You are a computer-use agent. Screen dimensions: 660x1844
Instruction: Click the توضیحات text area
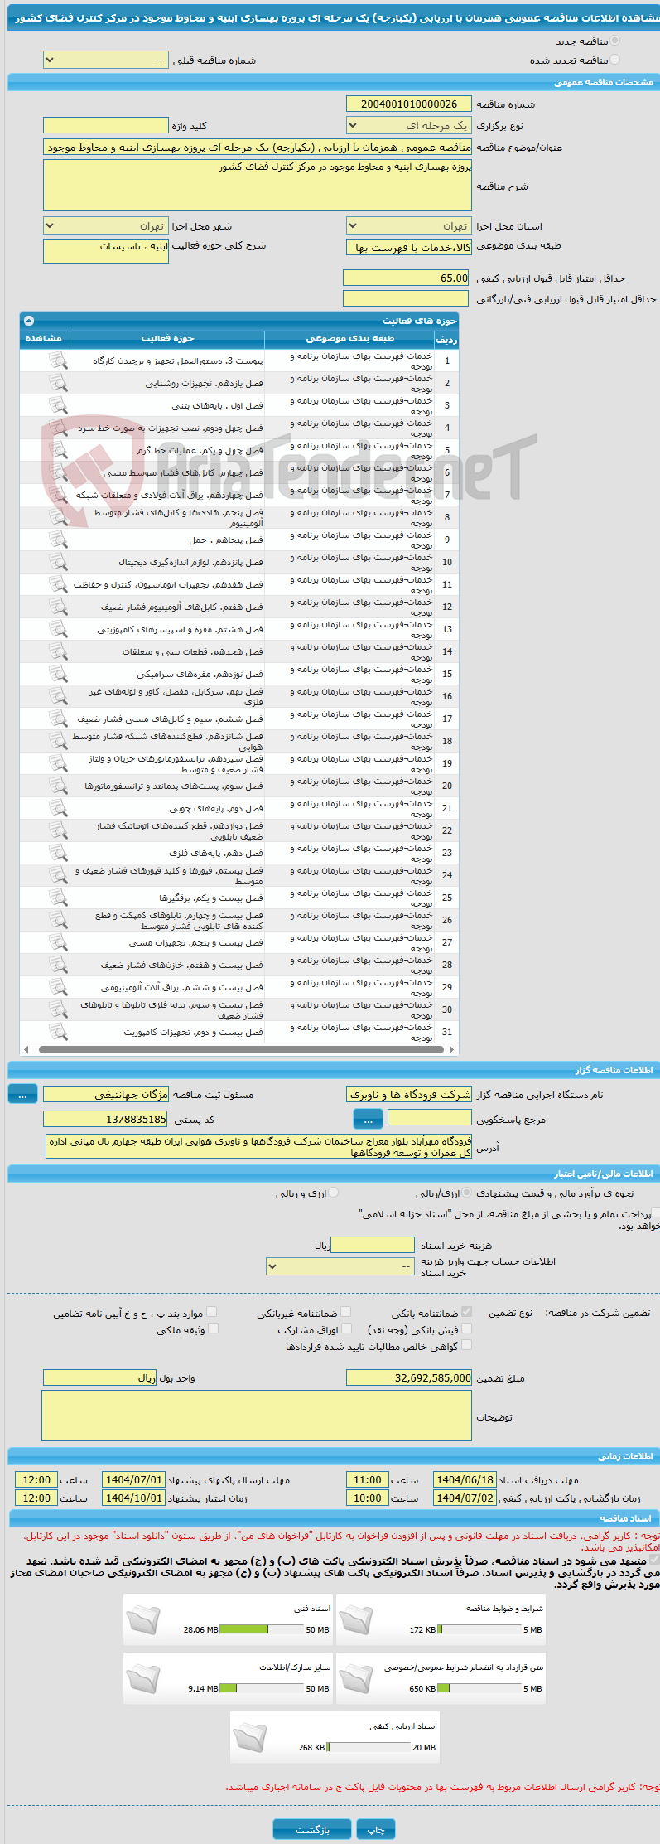point(257,1416)
